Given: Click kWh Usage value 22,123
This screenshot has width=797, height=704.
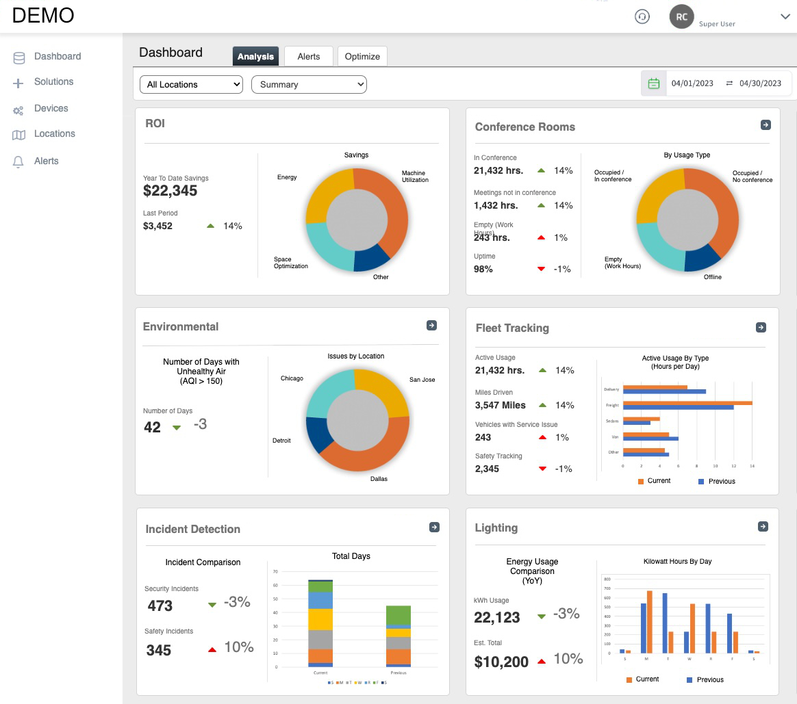Looking at the screenshot, I should (x=496, y=618).
